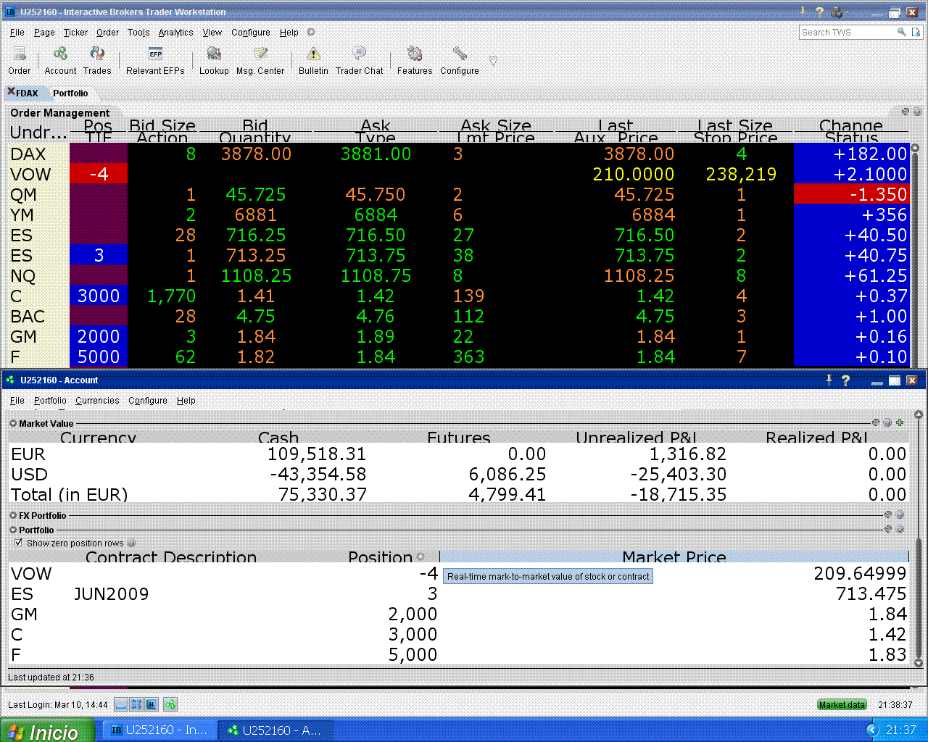Open the Ticker menu
This screenshot has height=742, width=928.
click(x=75, y=33)
